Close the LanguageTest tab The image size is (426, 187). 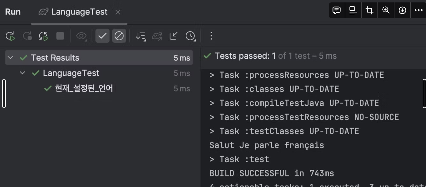[118, 12]
